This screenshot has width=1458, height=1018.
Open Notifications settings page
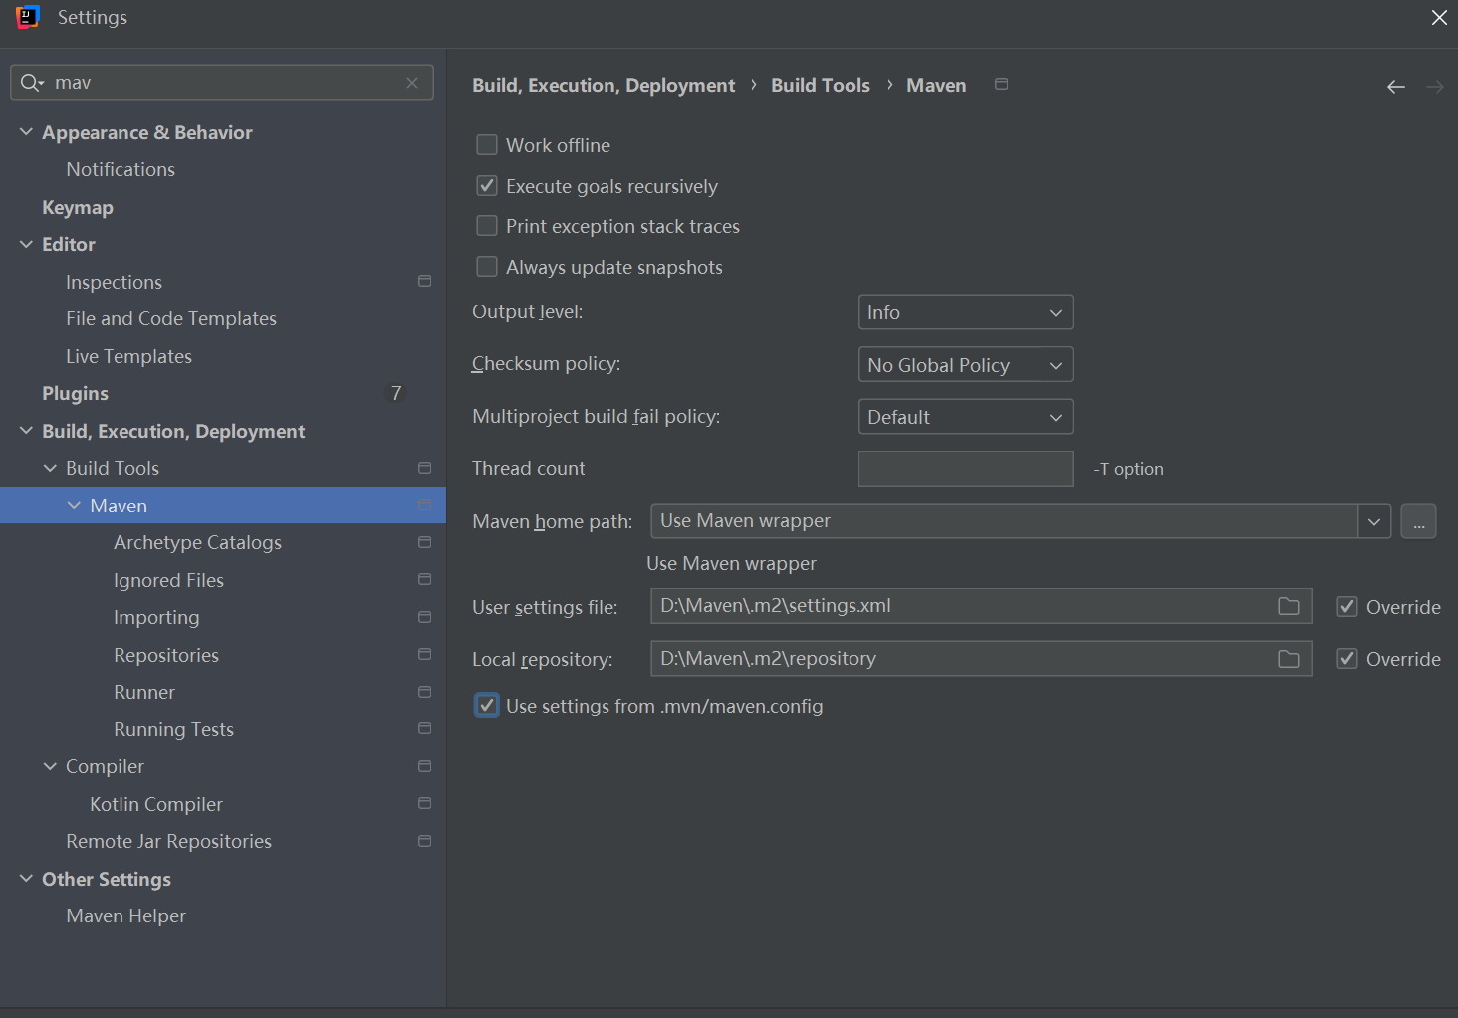click(x=121, y=170)
